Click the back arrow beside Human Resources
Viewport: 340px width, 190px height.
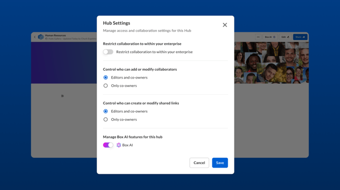click(x=35, y=37)
